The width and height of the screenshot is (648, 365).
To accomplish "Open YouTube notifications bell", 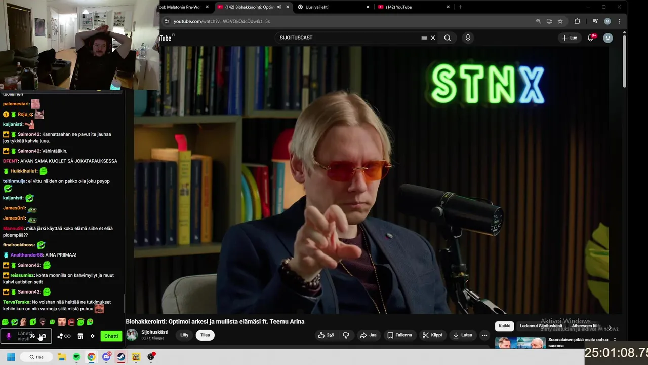I will (x=590, y=38).
